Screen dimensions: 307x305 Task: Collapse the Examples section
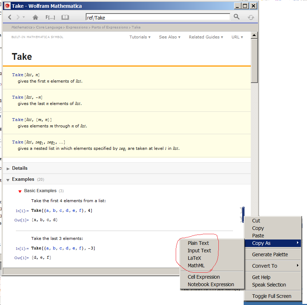tap(8, 180)
